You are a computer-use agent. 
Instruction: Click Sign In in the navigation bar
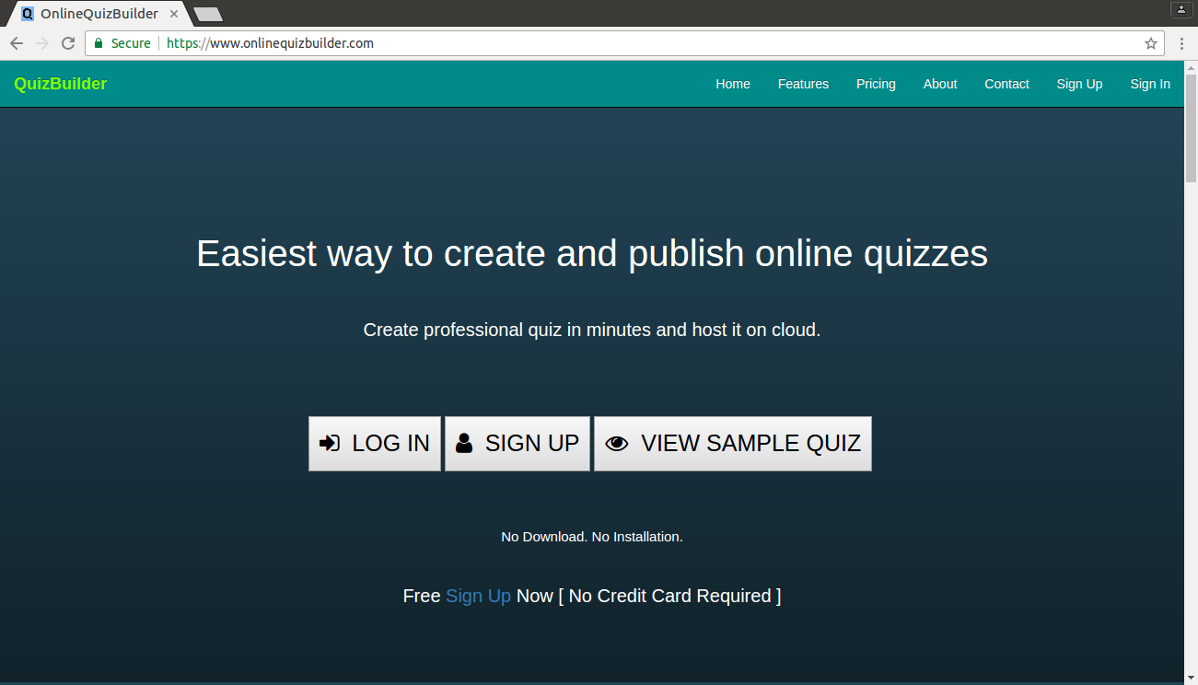(x=1150, y=84)
